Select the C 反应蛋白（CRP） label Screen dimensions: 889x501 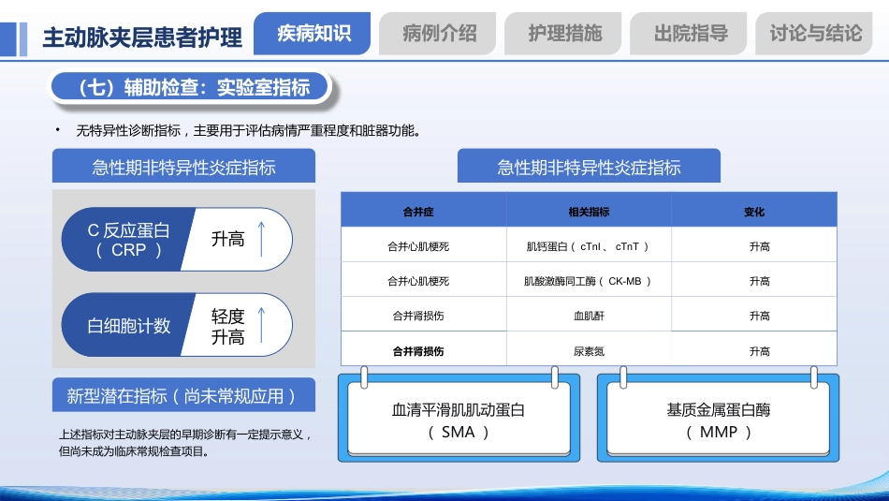point(129,240)
